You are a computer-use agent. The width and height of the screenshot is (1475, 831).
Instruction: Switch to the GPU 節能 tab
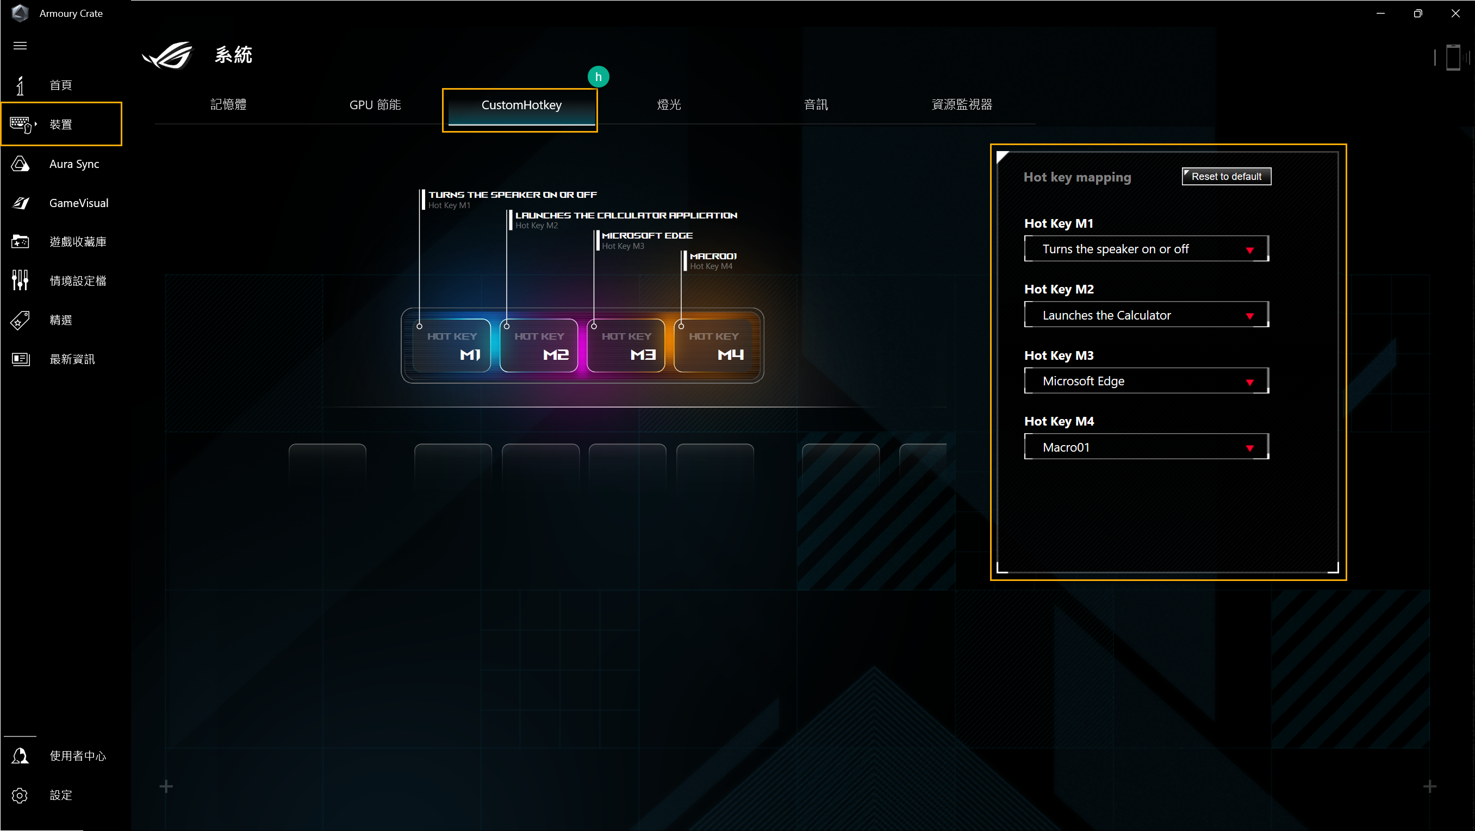click(x=375, y=105)
